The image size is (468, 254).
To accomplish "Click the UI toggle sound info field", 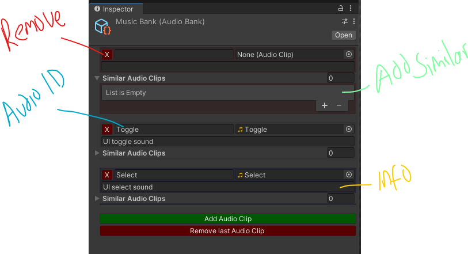I will (x=227, y=142).
